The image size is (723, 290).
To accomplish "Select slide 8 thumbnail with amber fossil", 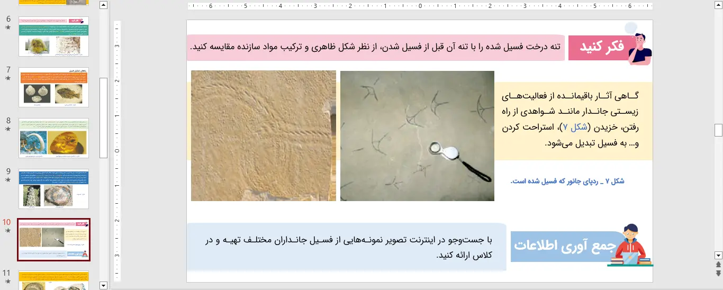I will pyautogui.click(x=53, y=138).
